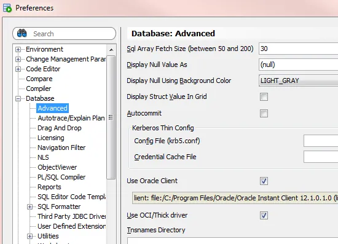
Task: Click the Oracle client path field
Action: tap(235, 198)
